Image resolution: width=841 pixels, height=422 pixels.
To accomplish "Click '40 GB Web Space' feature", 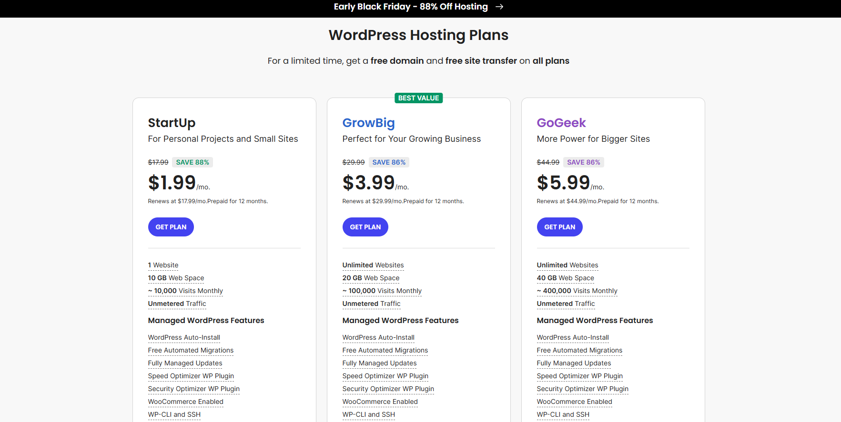I will 566,278.
